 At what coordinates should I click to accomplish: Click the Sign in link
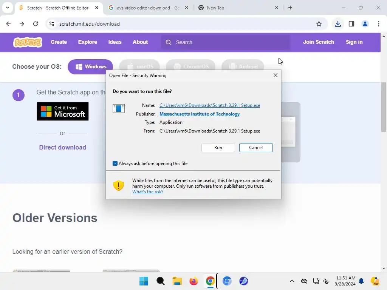pyautogui.click(x=354, y=42)
